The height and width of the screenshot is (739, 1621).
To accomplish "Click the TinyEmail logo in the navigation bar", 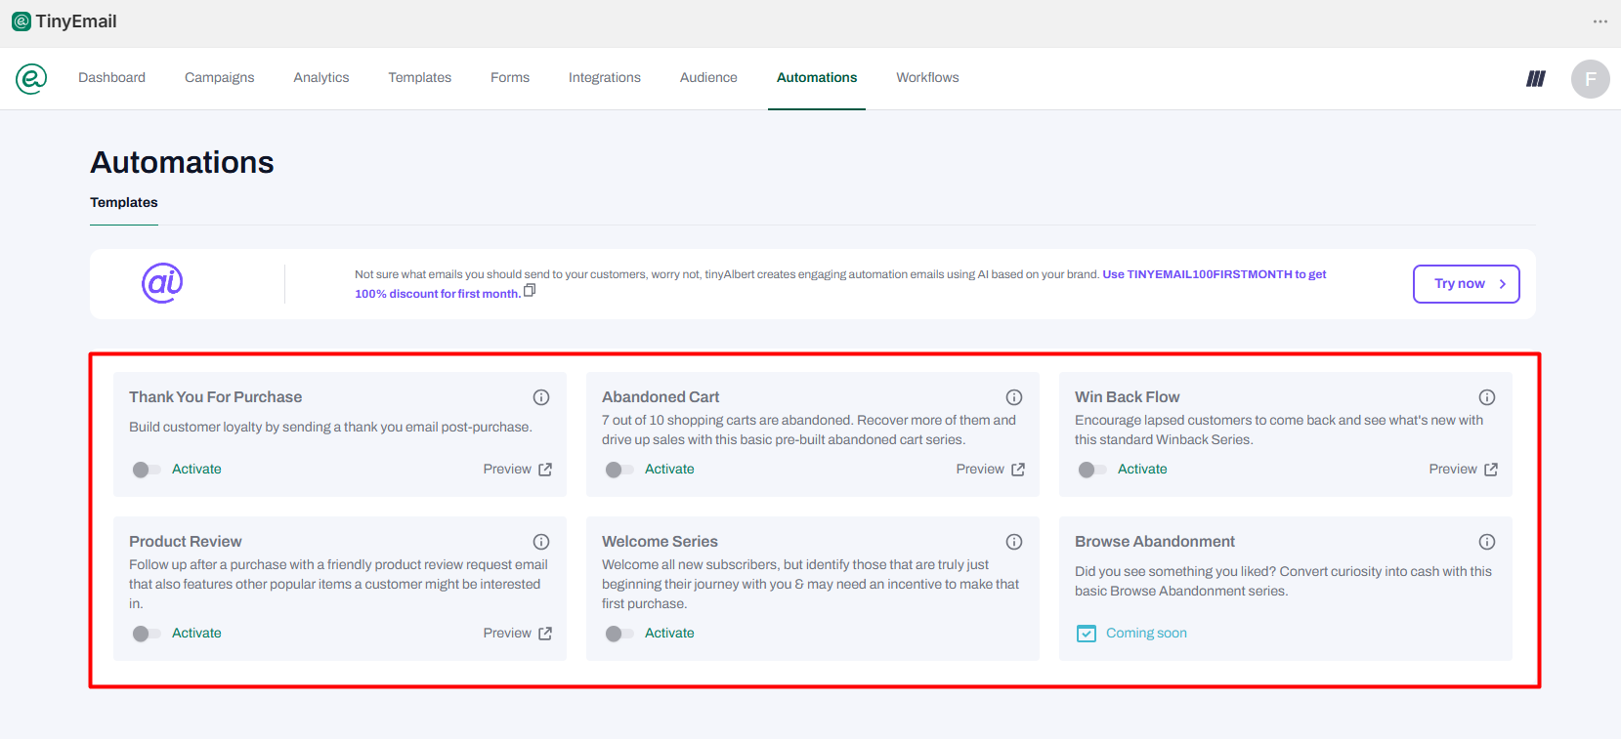I will click(x=31, y=78).
